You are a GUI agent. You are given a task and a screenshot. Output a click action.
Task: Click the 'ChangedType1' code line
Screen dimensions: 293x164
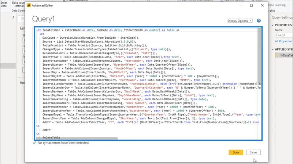tap(151, 114)
